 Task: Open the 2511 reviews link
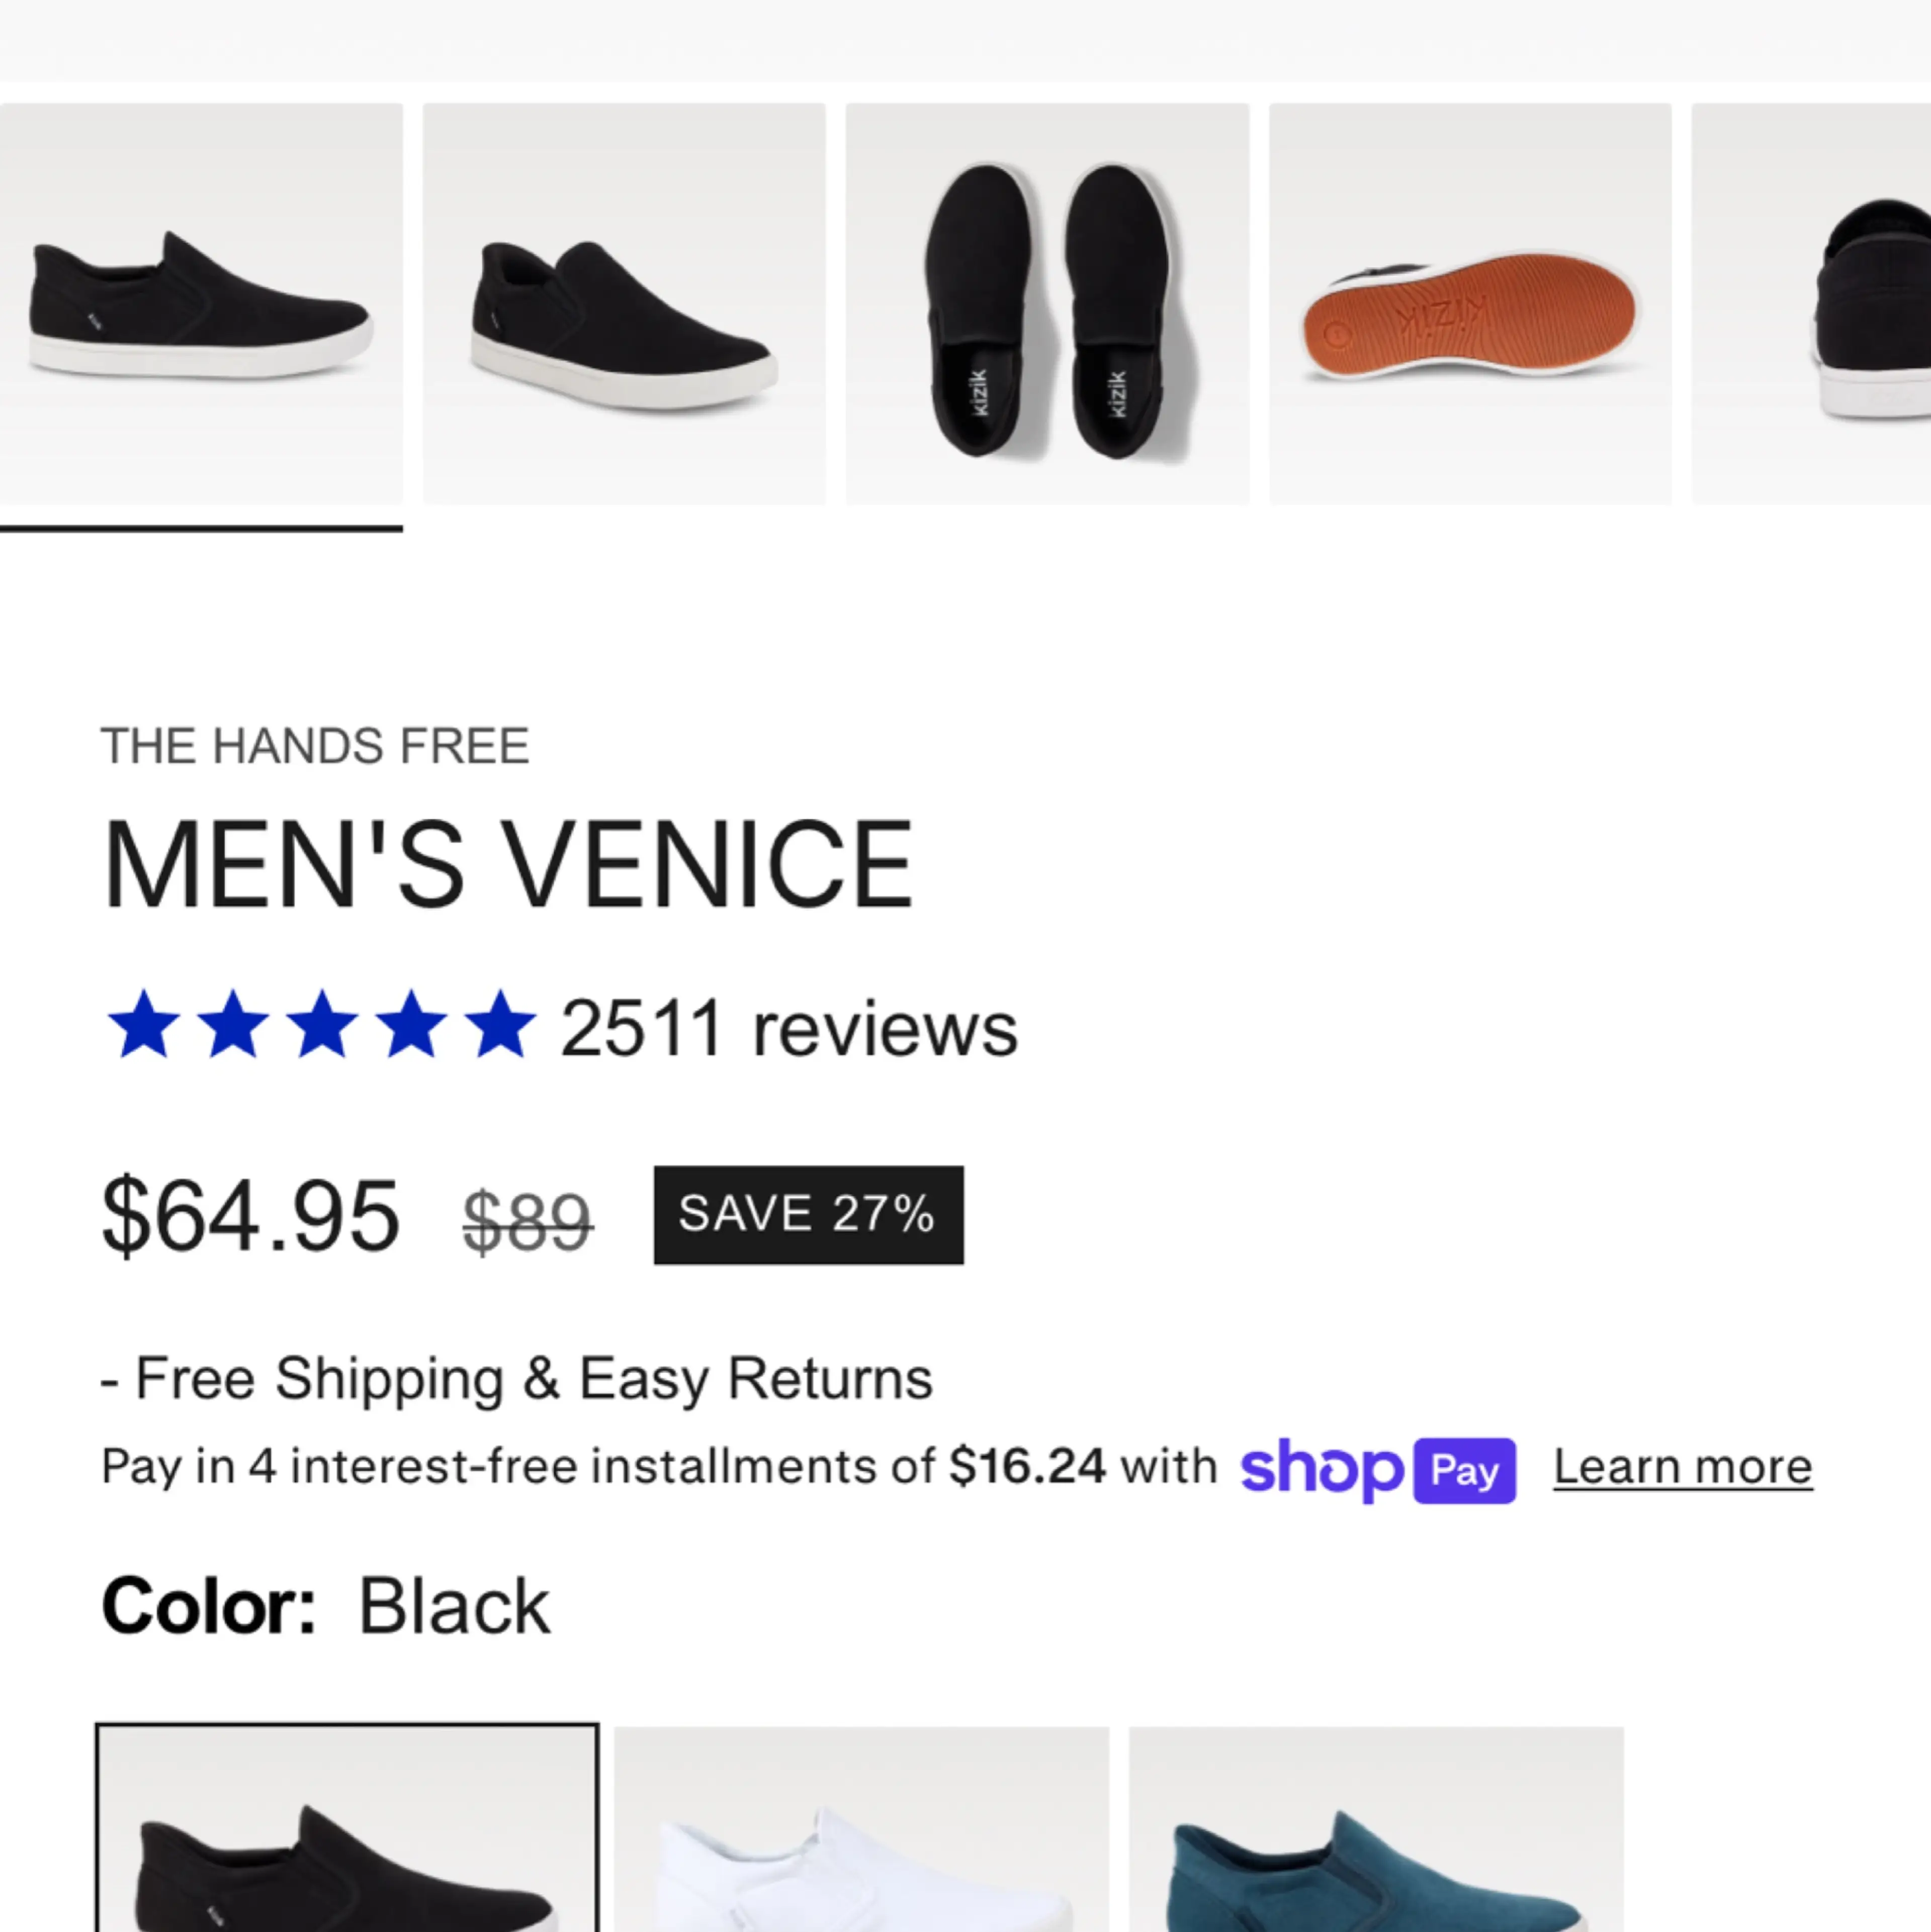pyautogui.click(x=789, y=1028)
